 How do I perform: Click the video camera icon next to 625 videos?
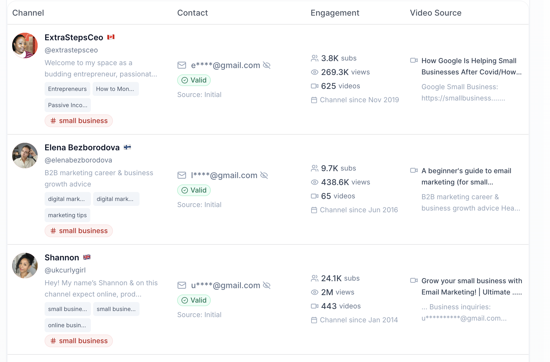(314, 86)
